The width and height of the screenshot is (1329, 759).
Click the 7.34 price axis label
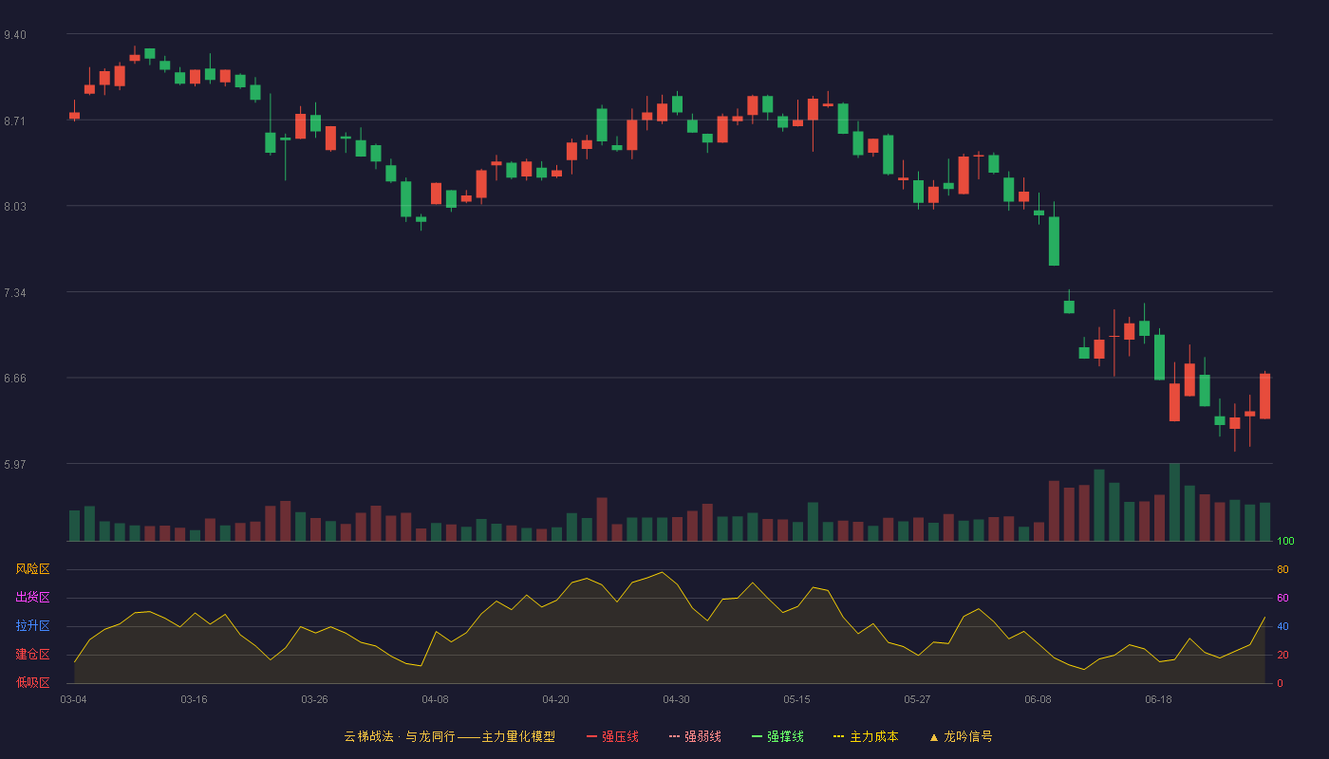(x=15, y=293)
